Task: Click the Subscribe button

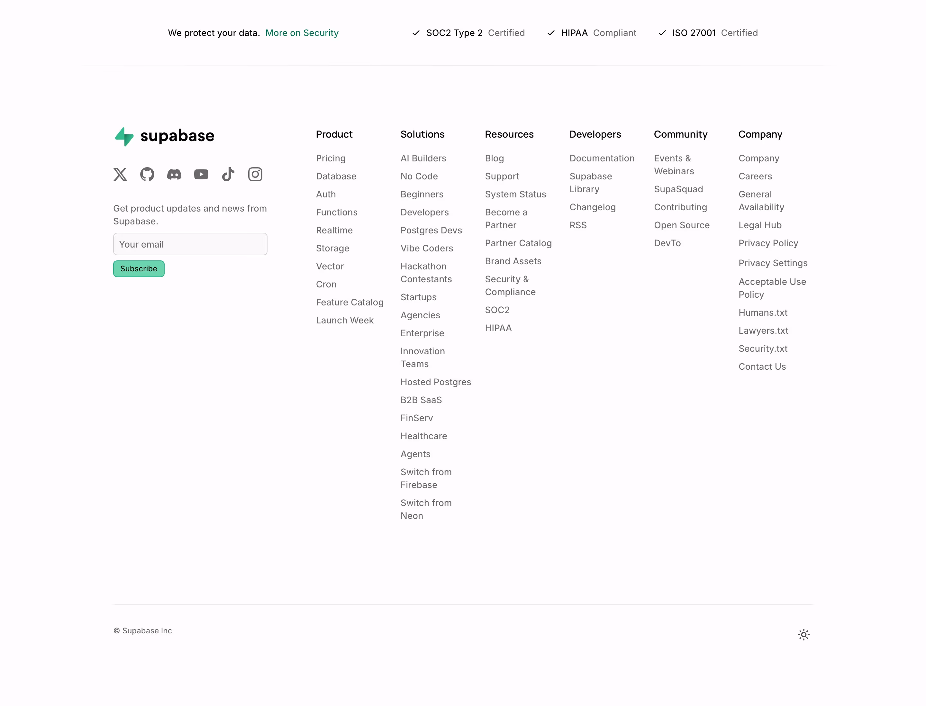Action: 139,269
